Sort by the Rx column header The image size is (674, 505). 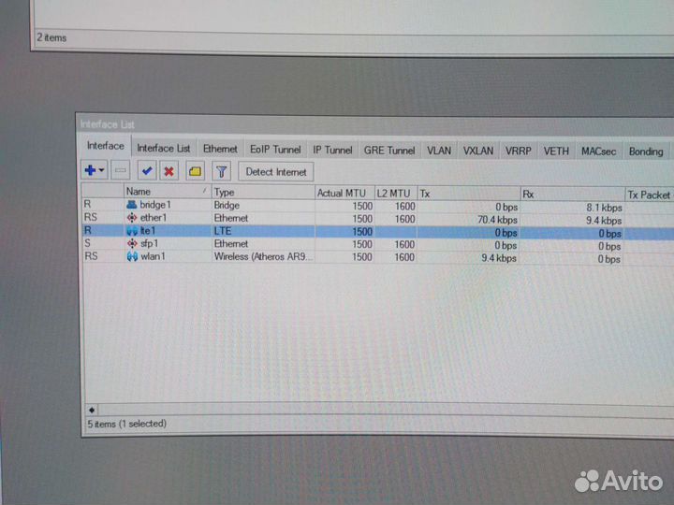tap(572, 195)
